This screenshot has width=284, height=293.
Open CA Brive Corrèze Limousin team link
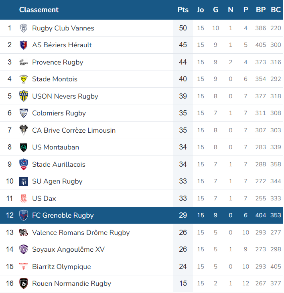(74, 130)
